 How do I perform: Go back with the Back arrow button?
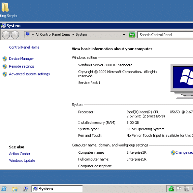point(6,35)
